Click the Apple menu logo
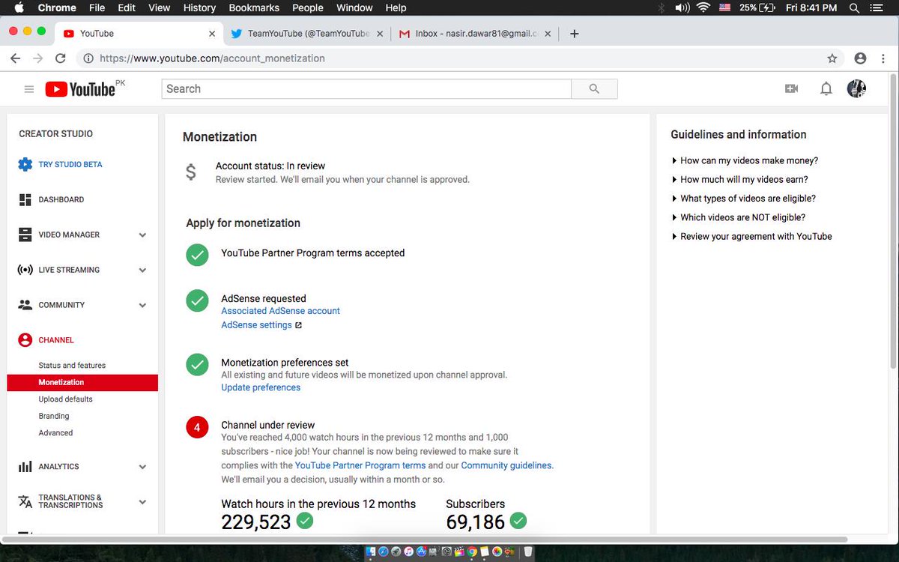 click(x=19, y=7)
